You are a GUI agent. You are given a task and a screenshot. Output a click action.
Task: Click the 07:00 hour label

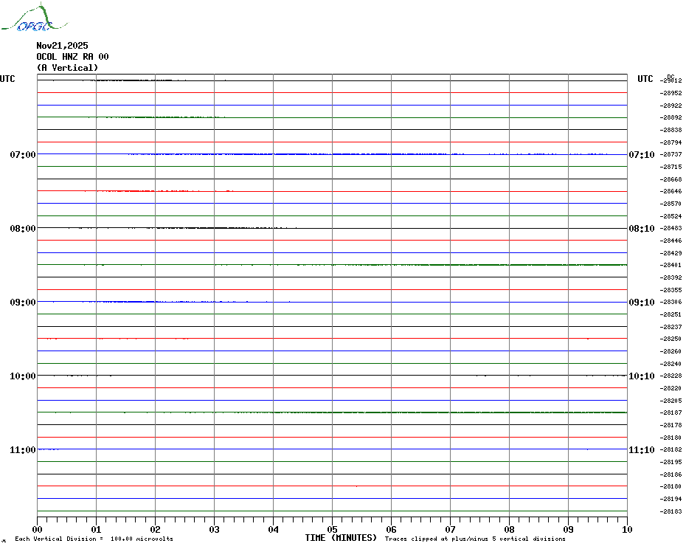(x=22, y=155)
